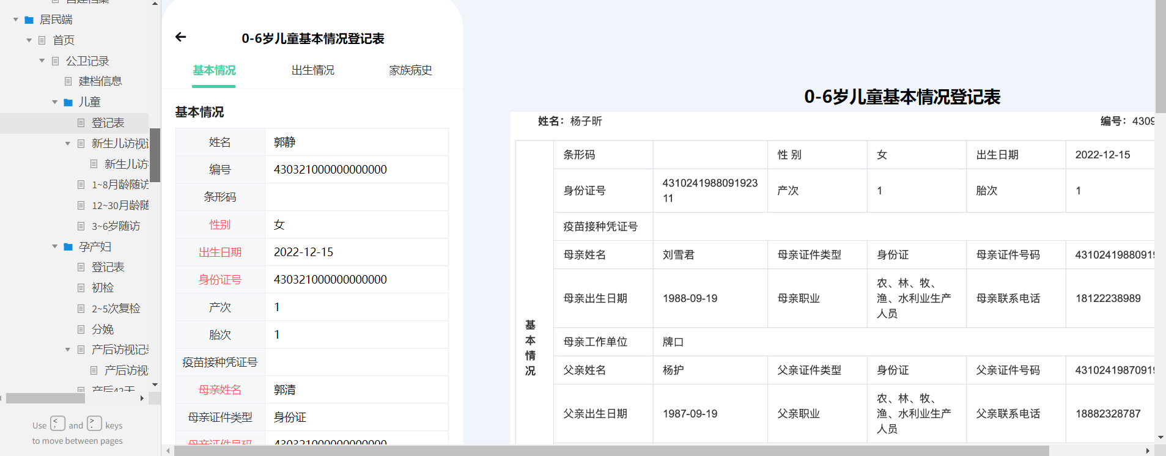Collapse the 居民端 tree node
This screenshot has height=456, width=1166.
pyautogui.click(x=16, y=20)
